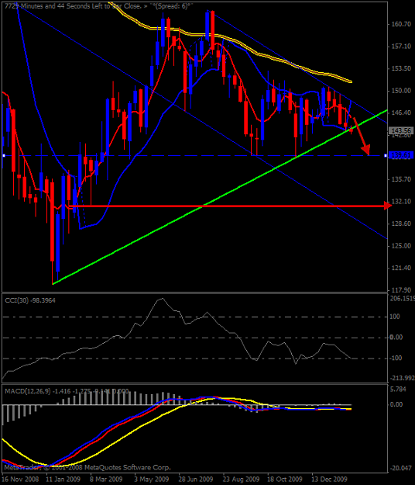Click the 128.60 price axis label
The width and height of the screenshot is (415, 485).
click(x=401, y=223)
